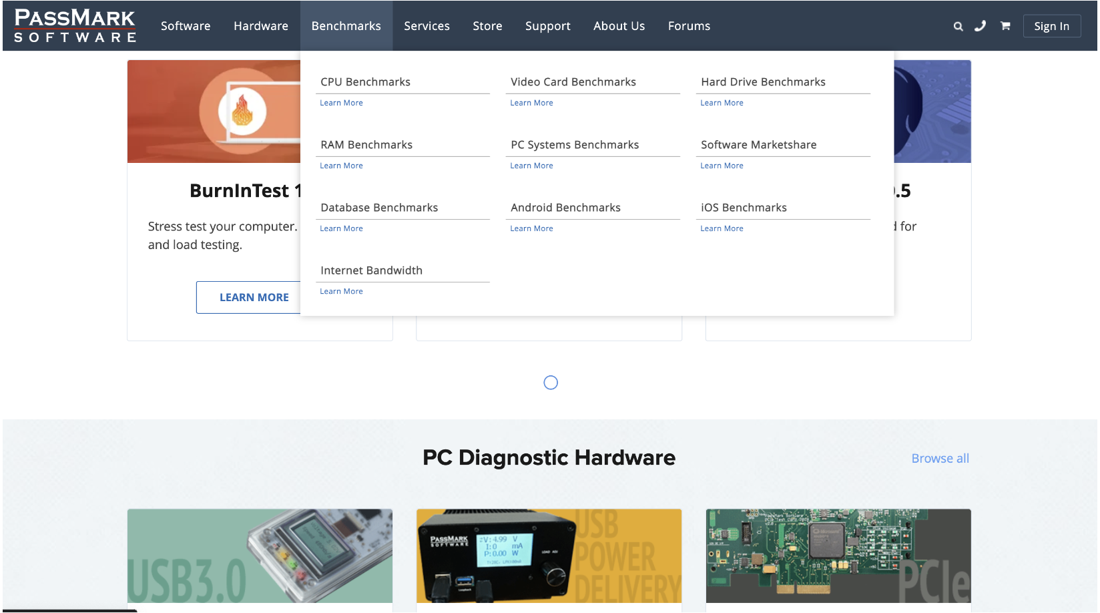Click Learn More under PC Systems Benchmarks
Viewport: 1100px width, 613px height.
tap(531, 166)
